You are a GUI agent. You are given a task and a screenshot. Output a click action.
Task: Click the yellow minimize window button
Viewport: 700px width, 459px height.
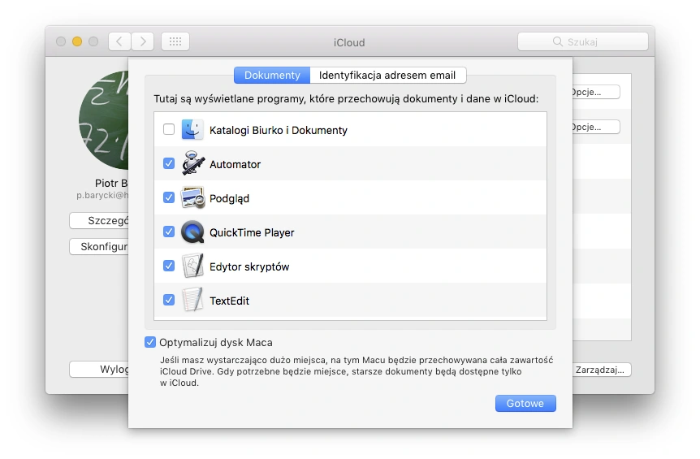click(77, 41)
